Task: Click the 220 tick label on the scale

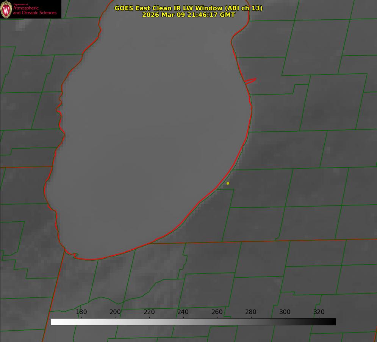Action: tap(149, 312)
